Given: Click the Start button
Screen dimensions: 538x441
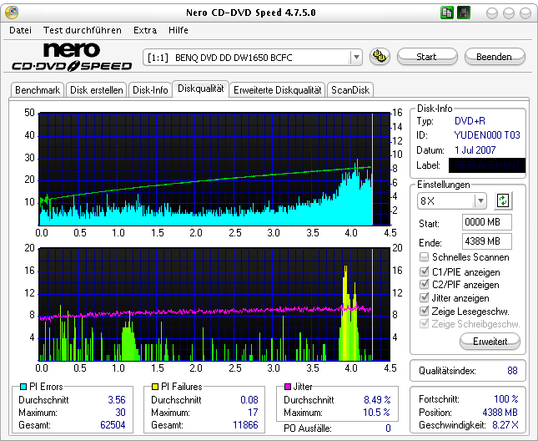Looking at the screenshot, I should point(427,57).
